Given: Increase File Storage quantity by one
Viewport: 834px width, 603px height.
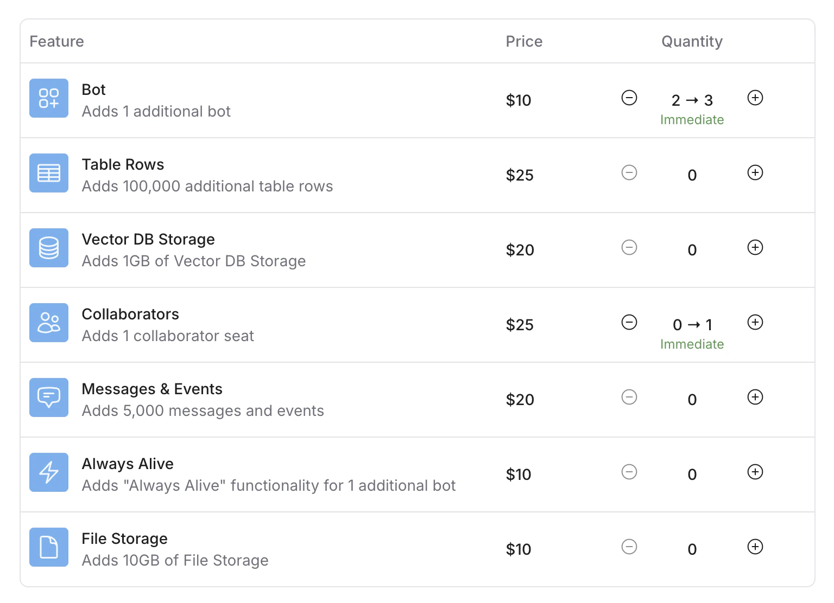Looking at the screenshot, I should 755,547.
